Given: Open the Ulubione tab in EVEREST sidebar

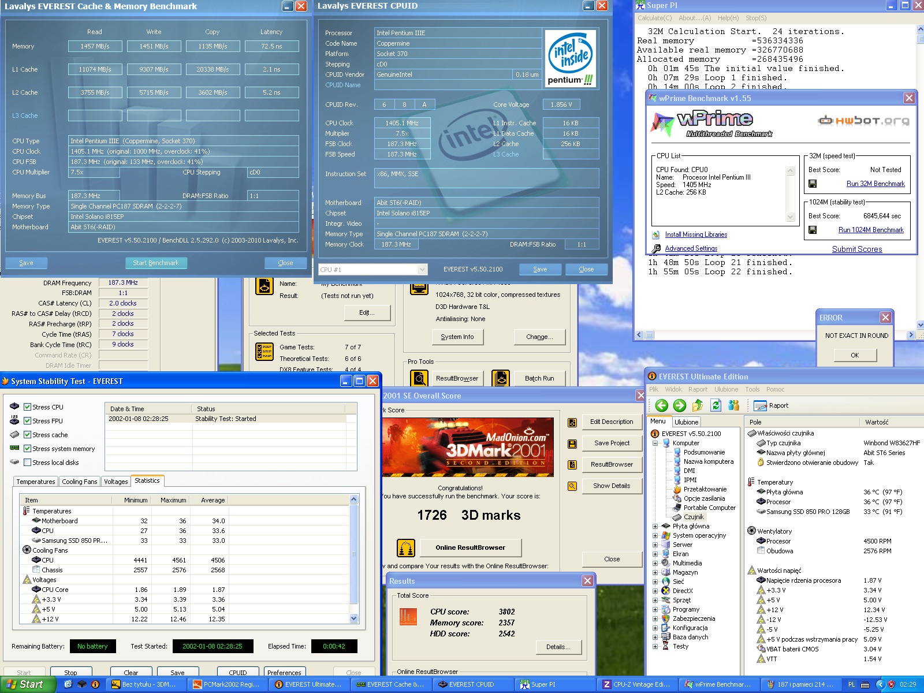Looking at the screenshot, I should [x=686, y=422].
